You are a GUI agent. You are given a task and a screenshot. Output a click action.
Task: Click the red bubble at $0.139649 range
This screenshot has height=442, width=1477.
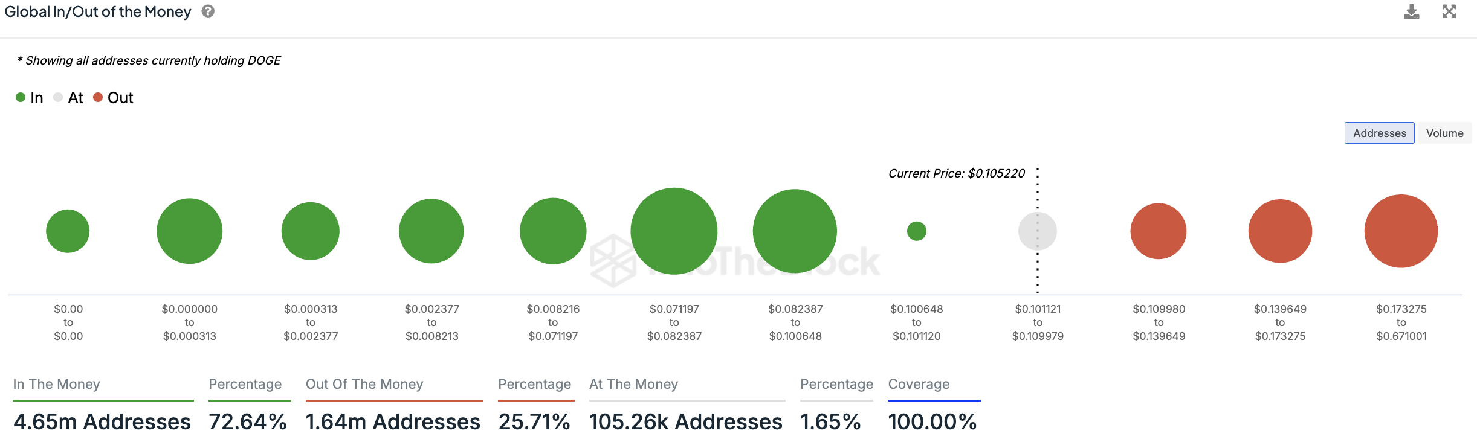1280,231
